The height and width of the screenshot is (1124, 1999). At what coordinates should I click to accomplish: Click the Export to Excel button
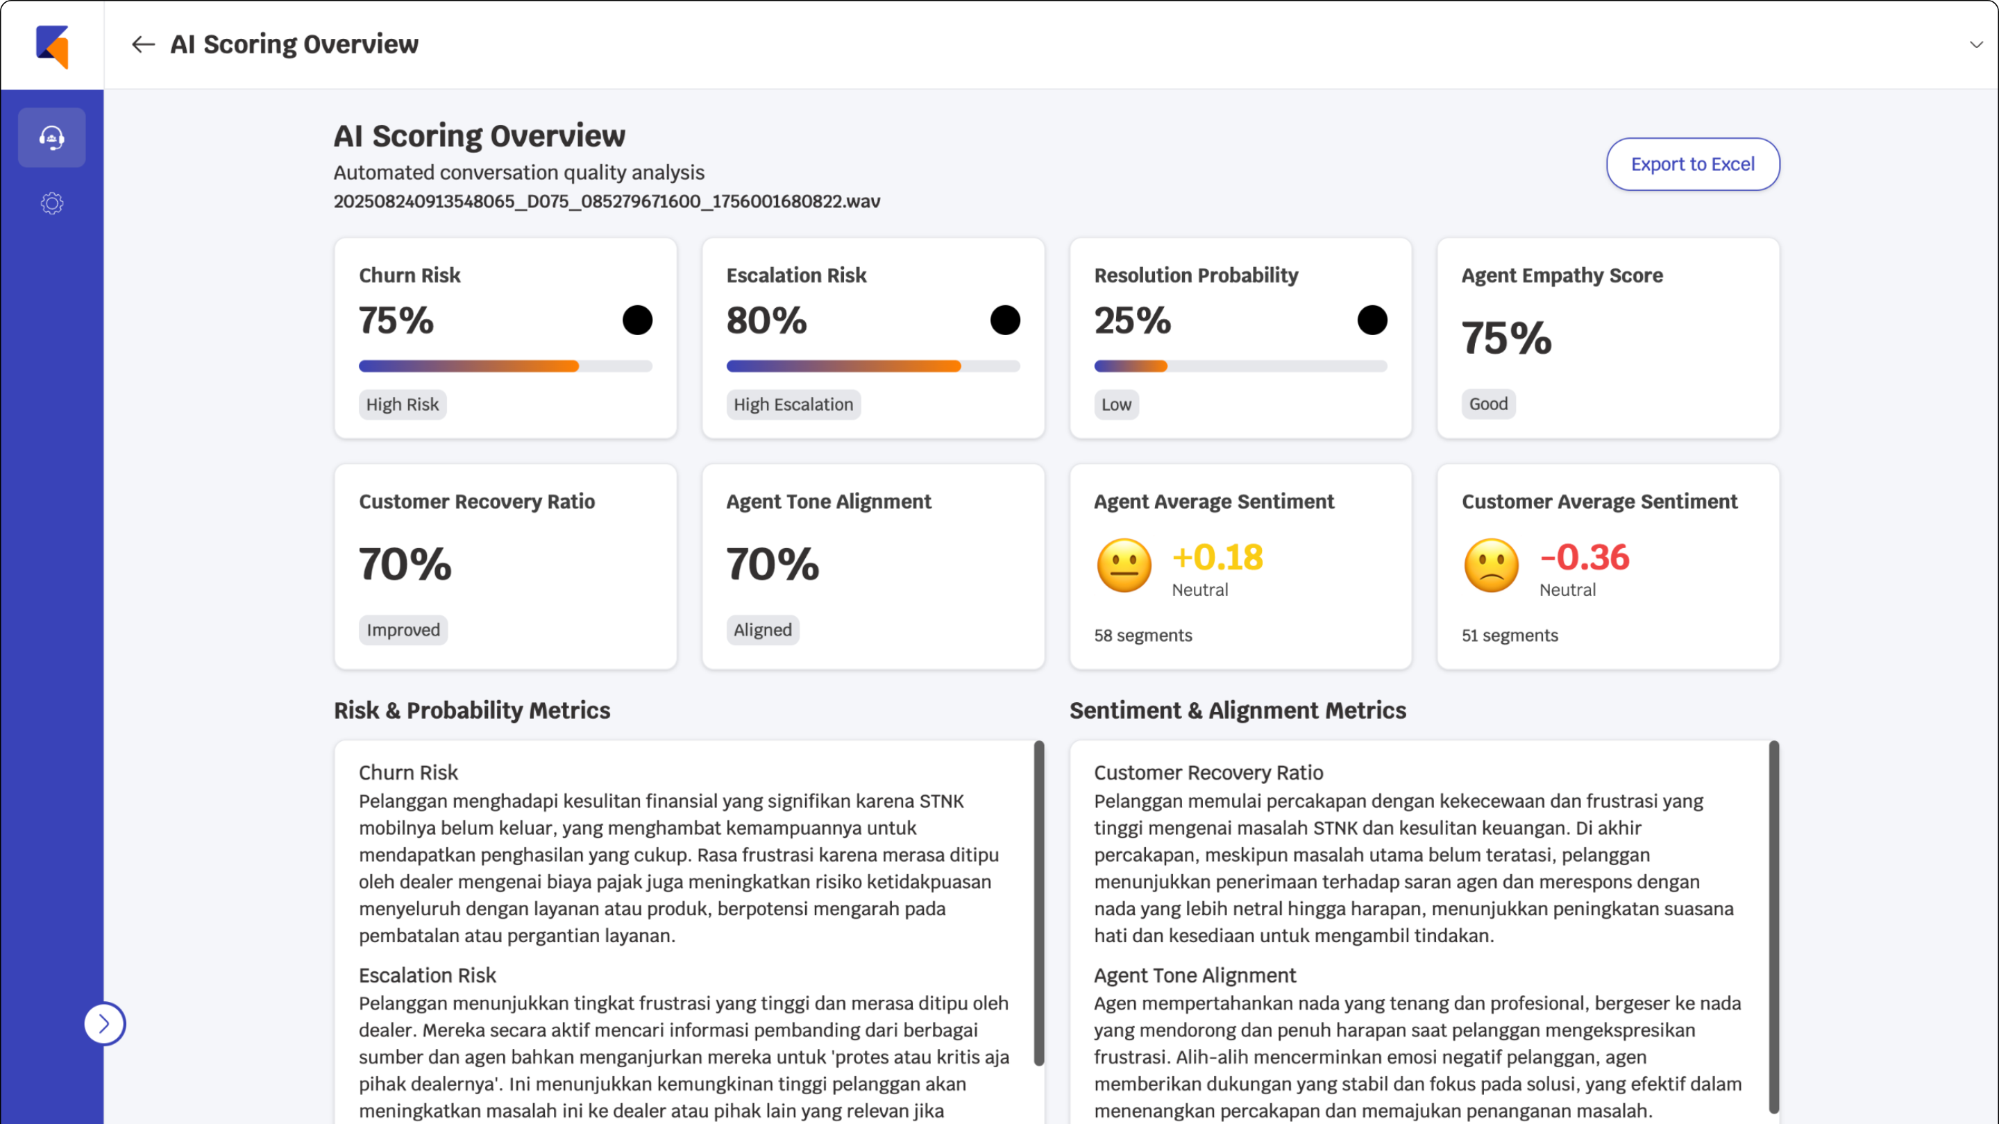coord(1692,164)
